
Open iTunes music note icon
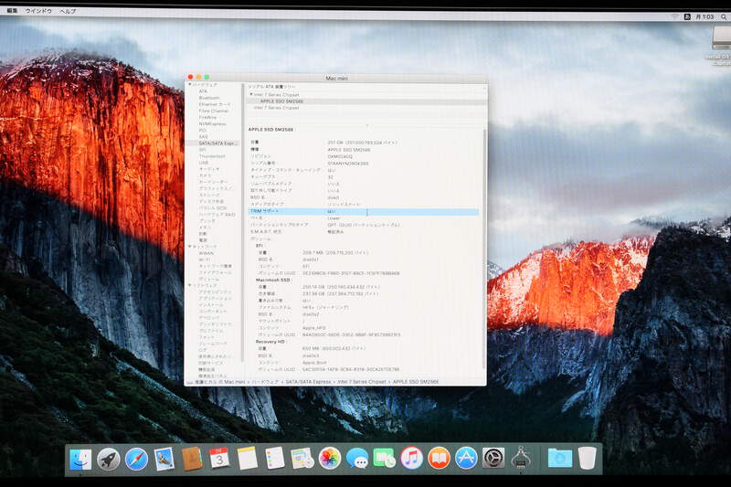[412, 459]
